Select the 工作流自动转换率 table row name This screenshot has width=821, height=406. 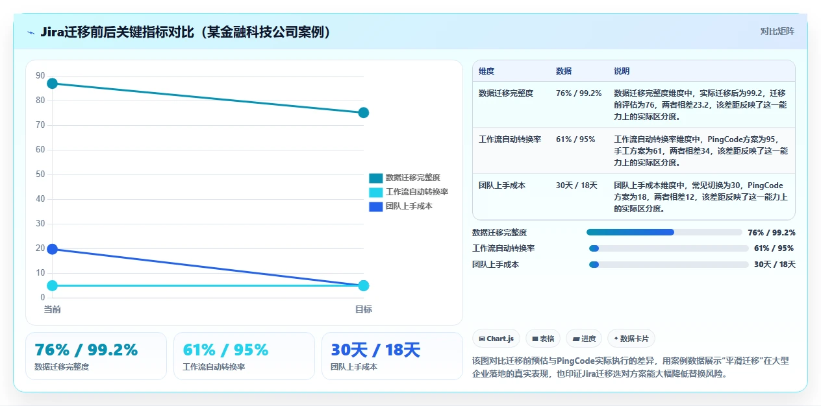point(510,139)
